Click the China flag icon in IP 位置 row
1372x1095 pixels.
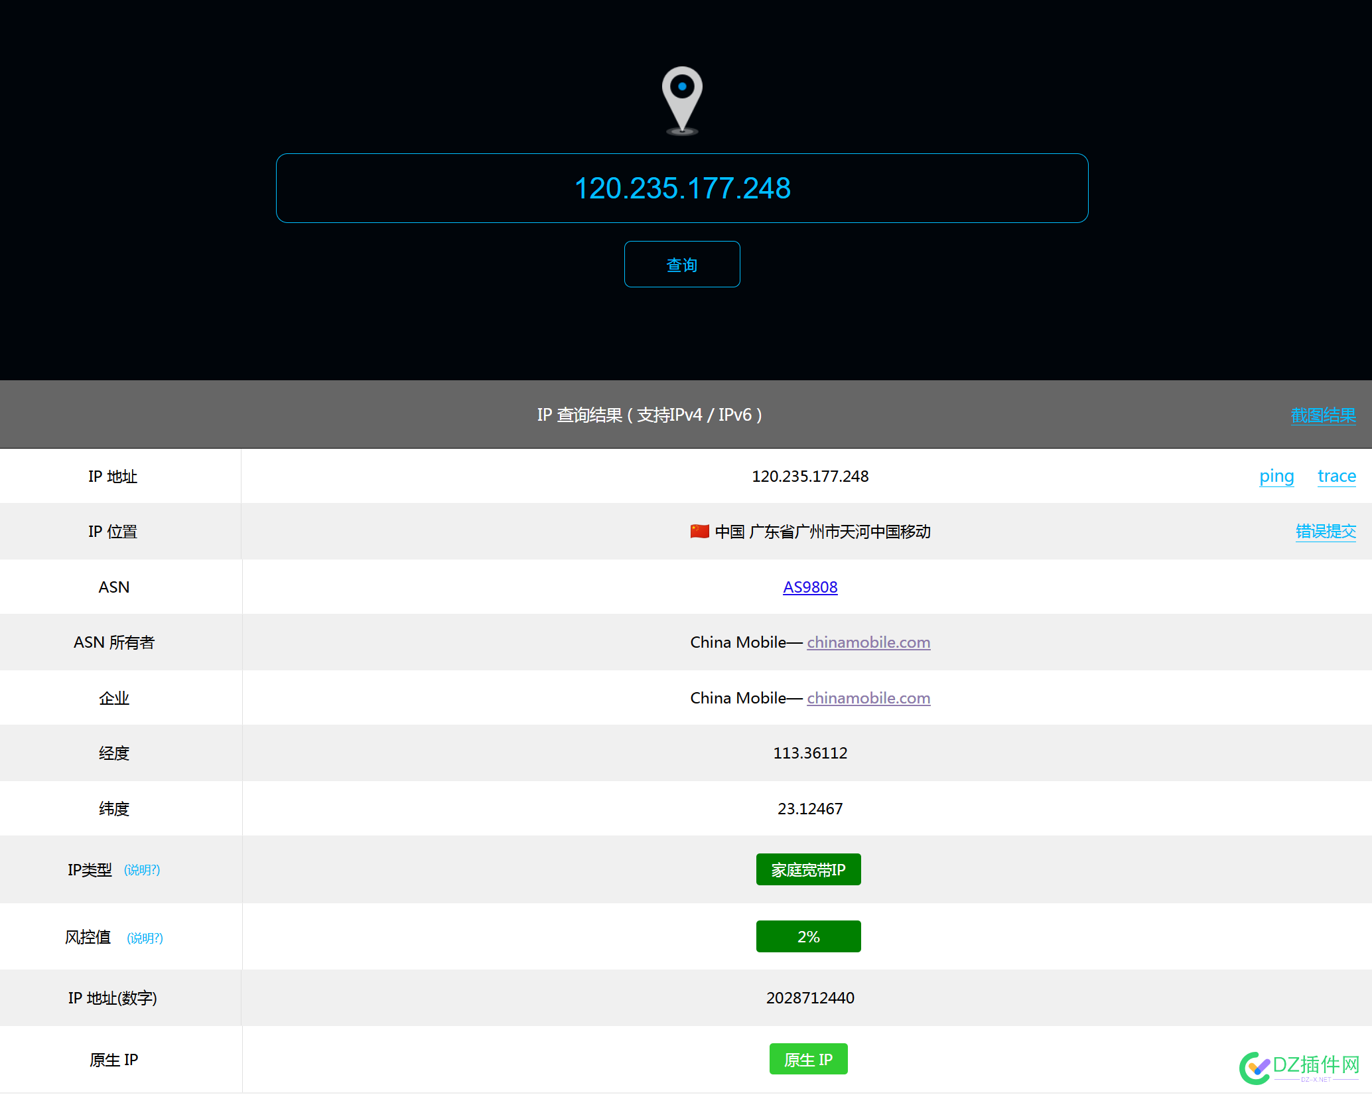pos(699,531)
